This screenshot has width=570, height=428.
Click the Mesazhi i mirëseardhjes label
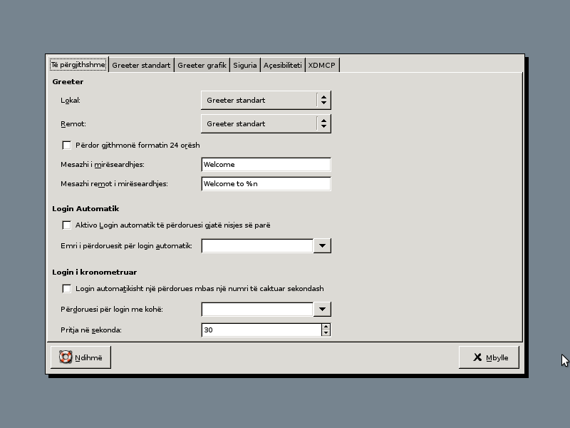click(103, 165)
